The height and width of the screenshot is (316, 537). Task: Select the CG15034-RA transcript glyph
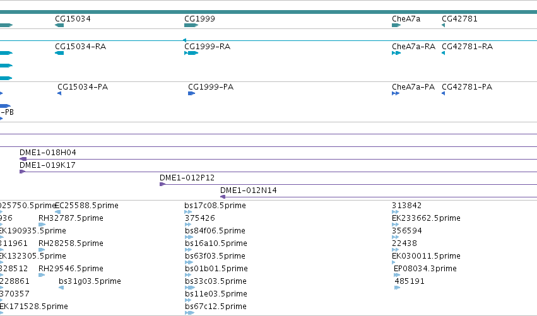coord(59,53)
